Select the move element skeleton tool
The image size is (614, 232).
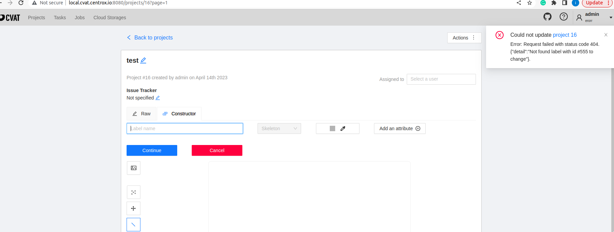pos(134,208)
